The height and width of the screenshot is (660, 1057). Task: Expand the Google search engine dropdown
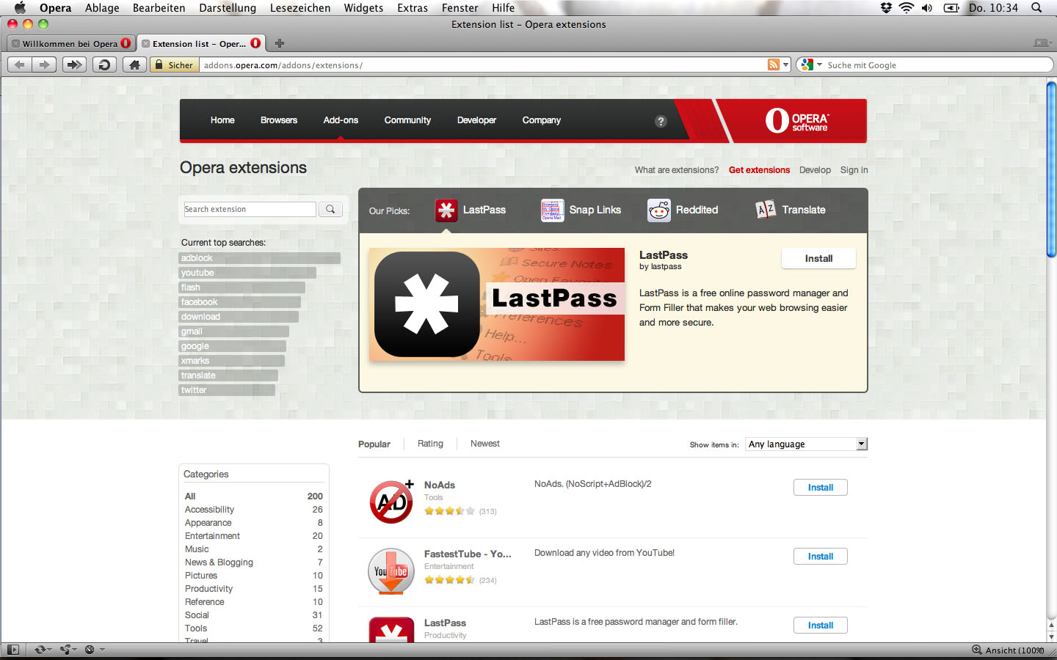click(810, 65)
